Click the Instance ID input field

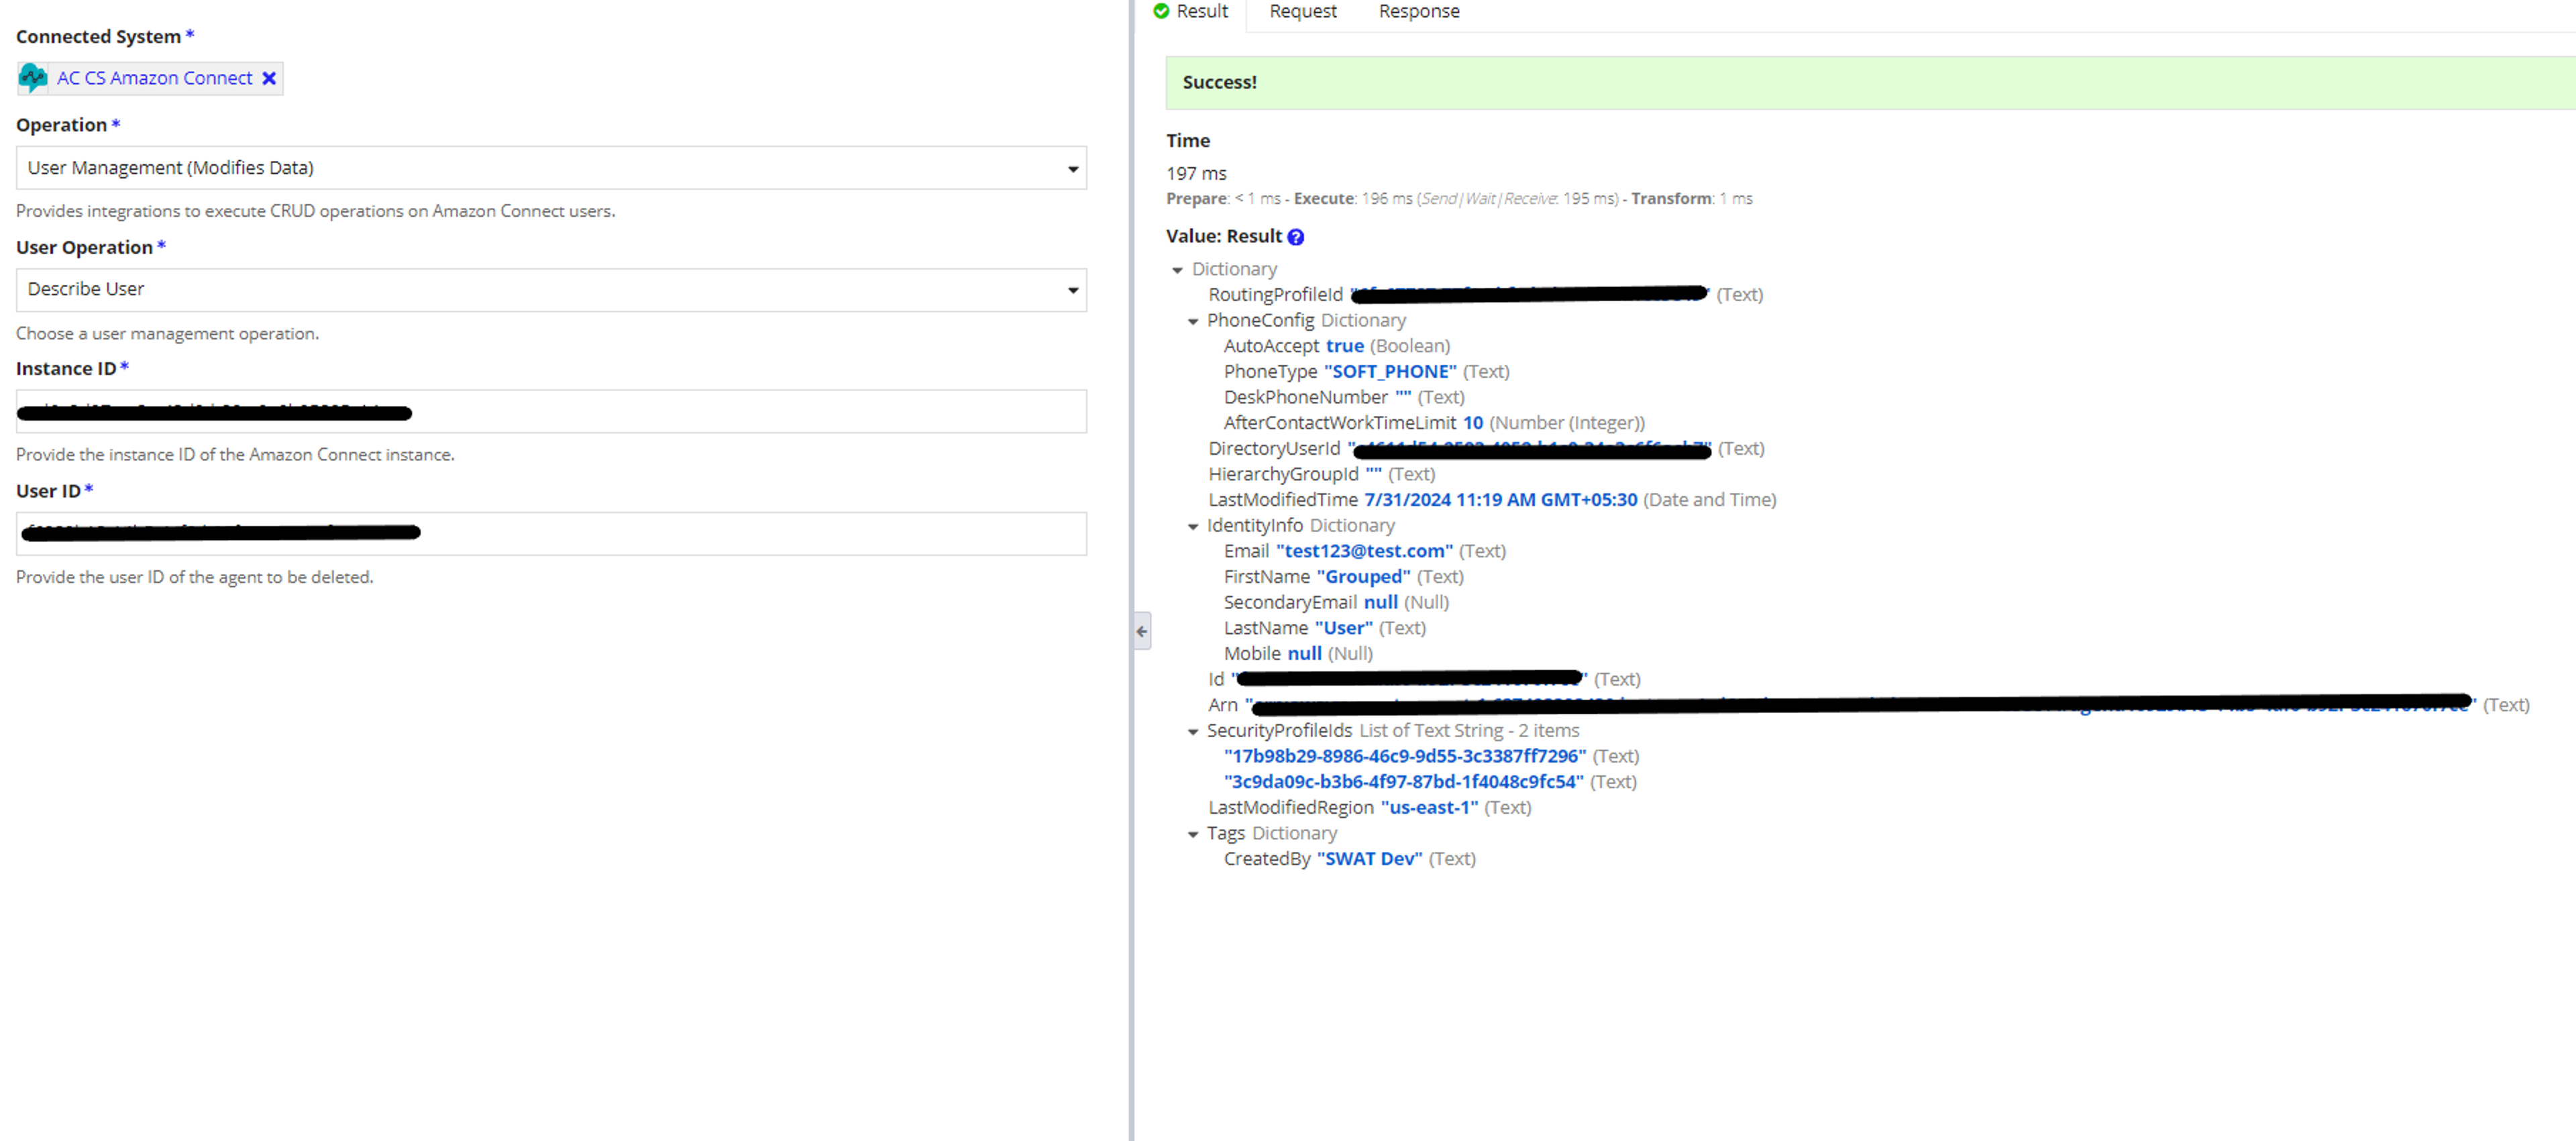(x=551, y=412)
